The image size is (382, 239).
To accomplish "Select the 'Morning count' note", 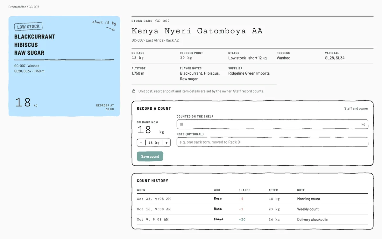I will tap(308, 199).
